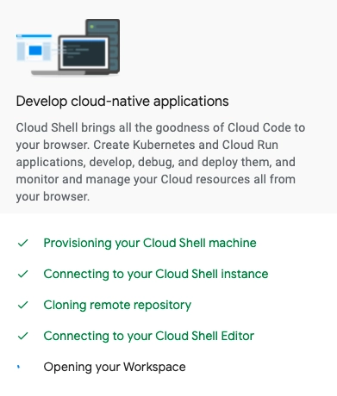Image resolution: width=337 pixels, height=396 pixels.
Task: Click the heading Develop cloud-native applications
Action: 122,102
